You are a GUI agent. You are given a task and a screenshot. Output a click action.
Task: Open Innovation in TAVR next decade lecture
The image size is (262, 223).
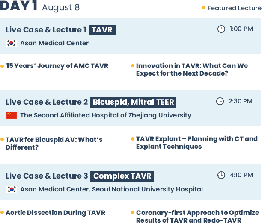tap(192, 70)
